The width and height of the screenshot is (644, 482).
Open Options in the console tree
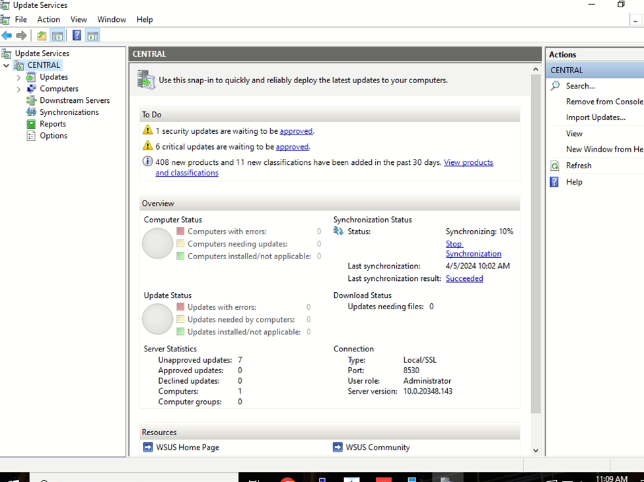54,136
